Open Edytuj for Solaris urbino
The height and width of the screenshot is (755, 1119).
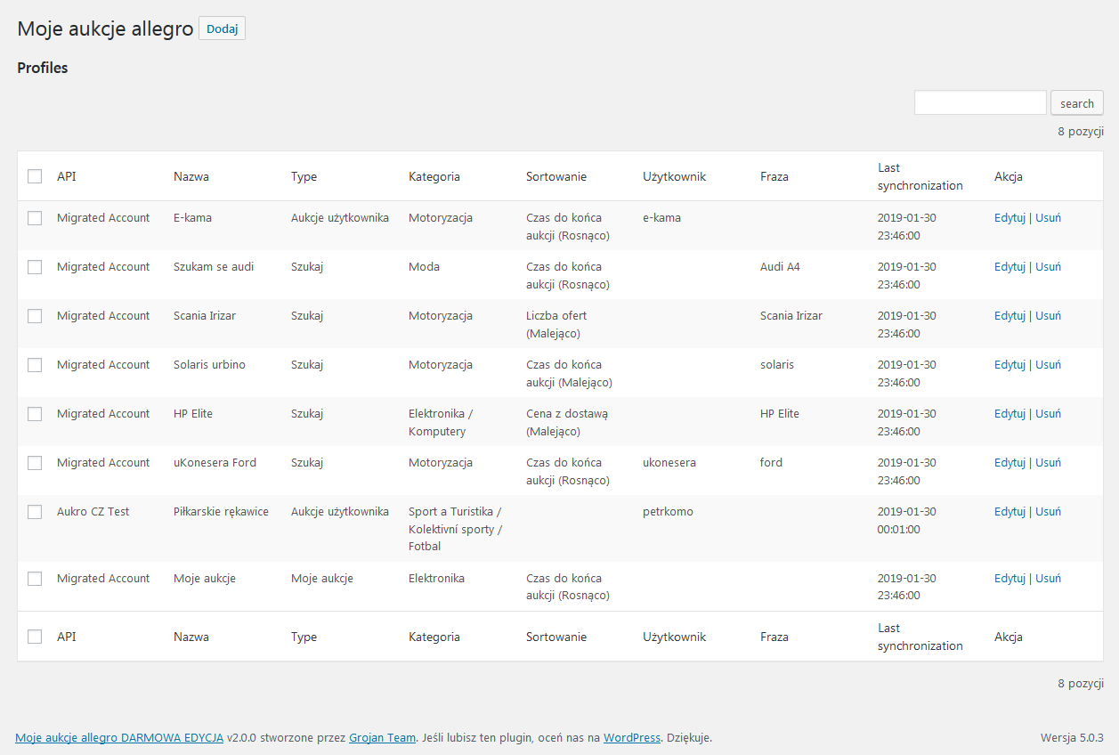(x=1010, y=365)
